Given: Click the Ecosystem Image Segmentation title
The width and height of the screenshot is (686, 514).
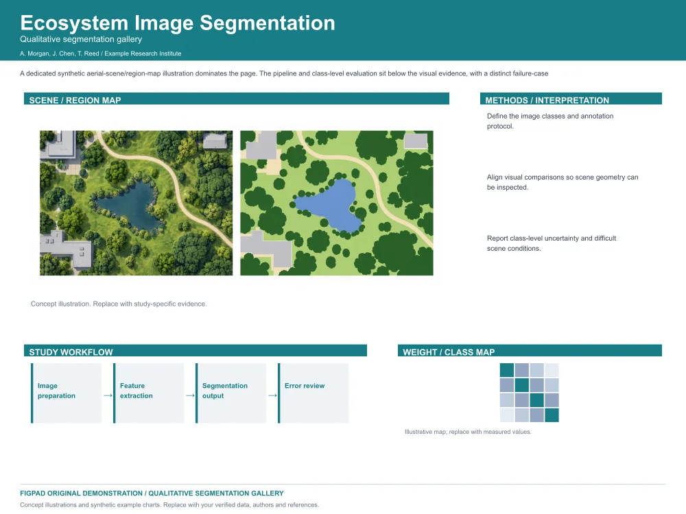Looking at the screenshot, I should pyautogui.click(x=177, y=23).
